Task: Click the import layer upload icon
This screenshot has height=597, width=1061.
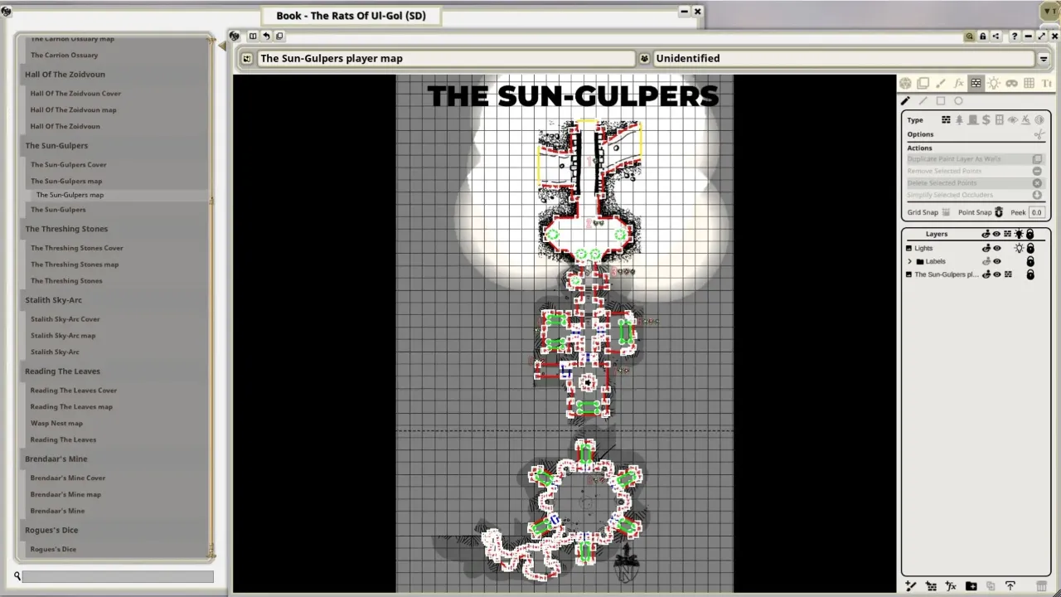Action: point(1010,586)
